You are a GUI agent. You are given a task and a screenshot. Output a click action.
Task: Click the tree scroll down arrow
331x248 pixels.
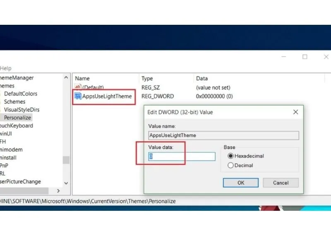tap(66, 183)
